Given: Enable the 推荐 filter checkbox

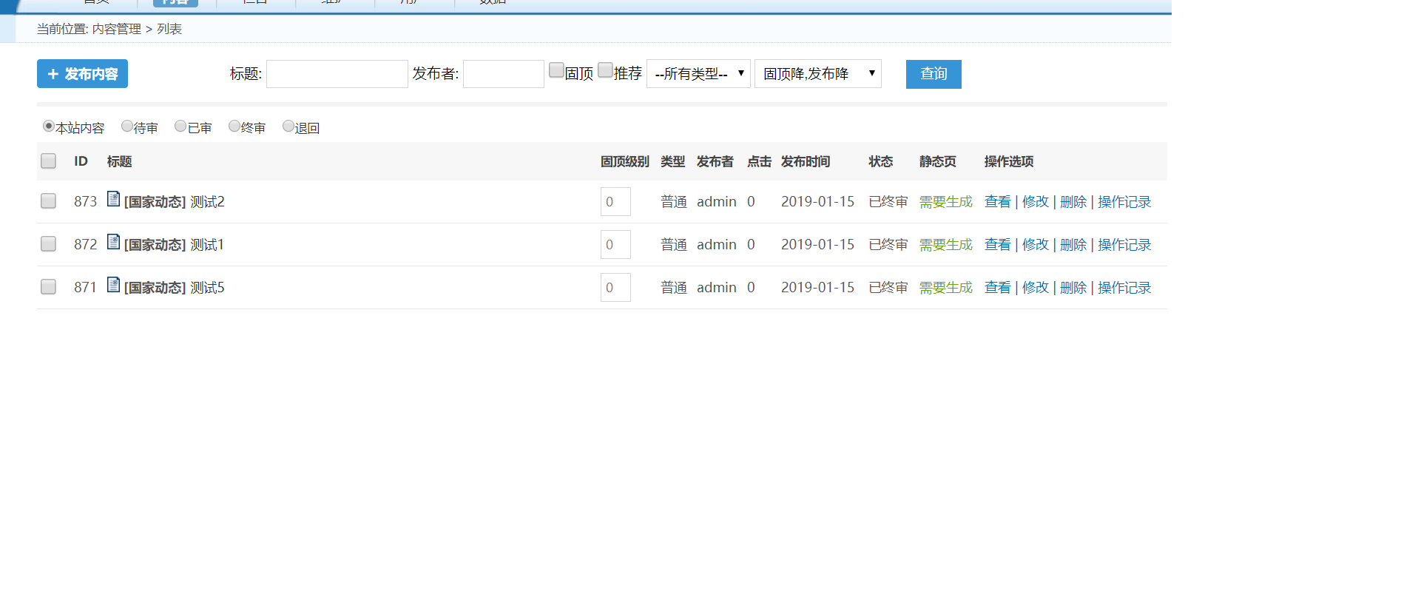Looking at the screenshot, I should (x=605, y=70).
